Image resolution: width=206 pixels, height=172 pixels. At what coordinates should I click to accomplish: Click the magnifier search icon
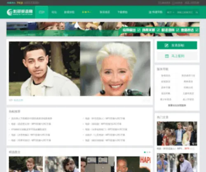pos(197,12)
